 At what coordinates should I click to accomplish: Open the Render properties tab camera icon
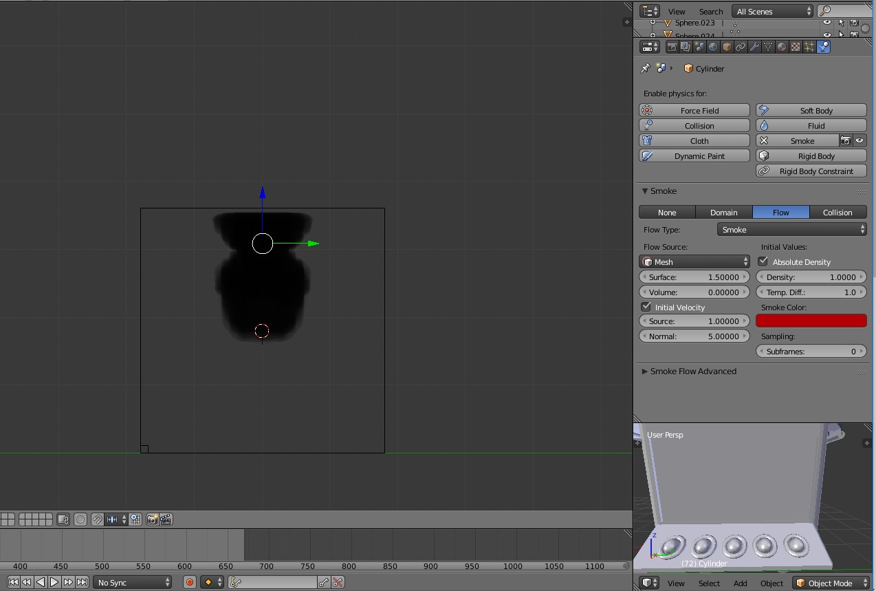[x=672, y=47]
